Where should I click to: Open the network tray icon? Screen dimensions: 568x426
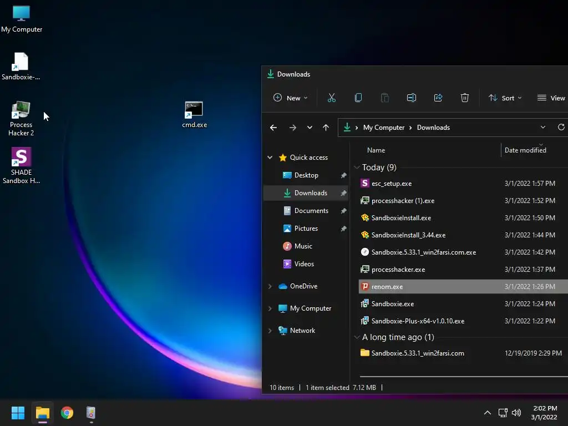click(503, 413)
